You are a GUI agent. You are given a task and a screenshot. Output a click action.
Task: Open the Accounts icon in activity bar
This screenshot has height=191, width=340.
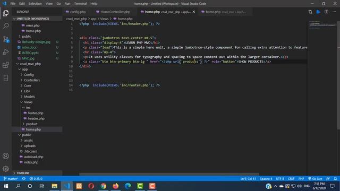click(x=6, y=156)
